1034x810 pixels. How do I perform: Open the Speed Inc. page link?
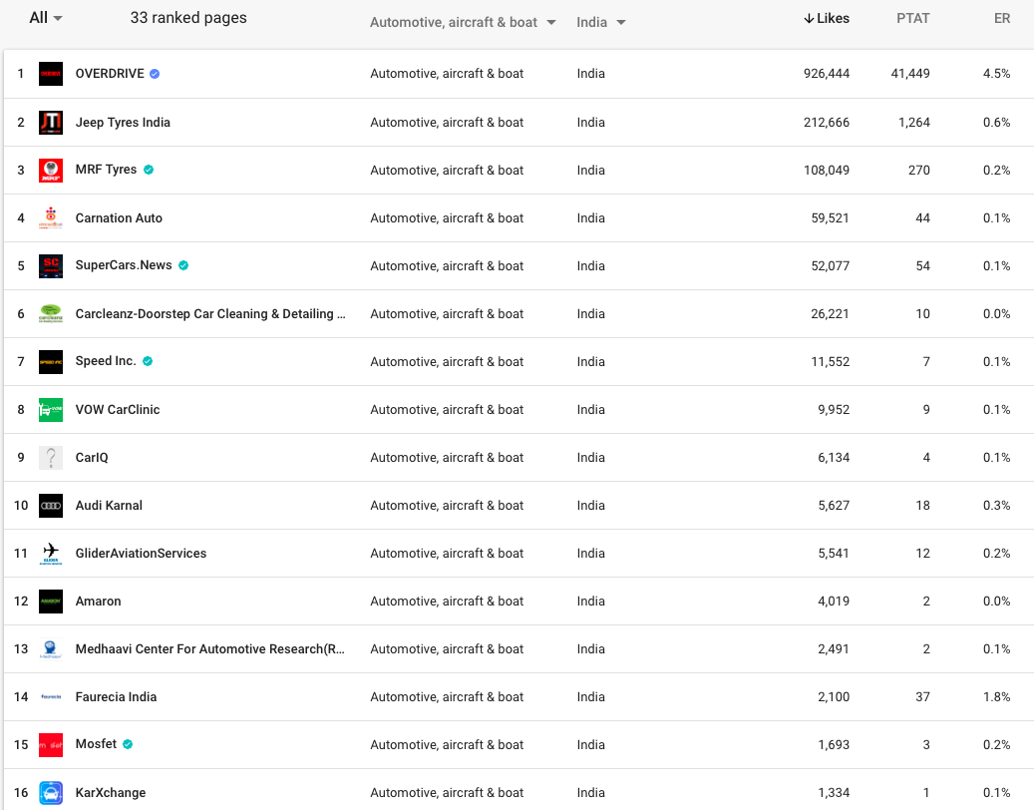pyautogui.click(x=106, y=361)
